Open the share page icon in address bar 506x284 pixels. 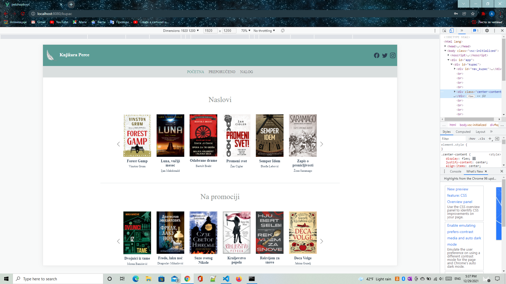coord(464,14)
